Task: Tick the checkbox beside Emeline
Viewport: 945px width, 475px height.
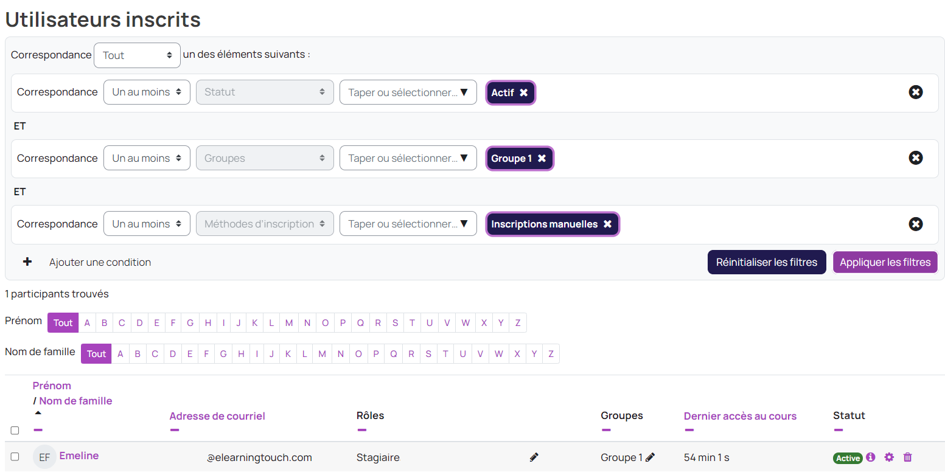Action: pos(15,457)
